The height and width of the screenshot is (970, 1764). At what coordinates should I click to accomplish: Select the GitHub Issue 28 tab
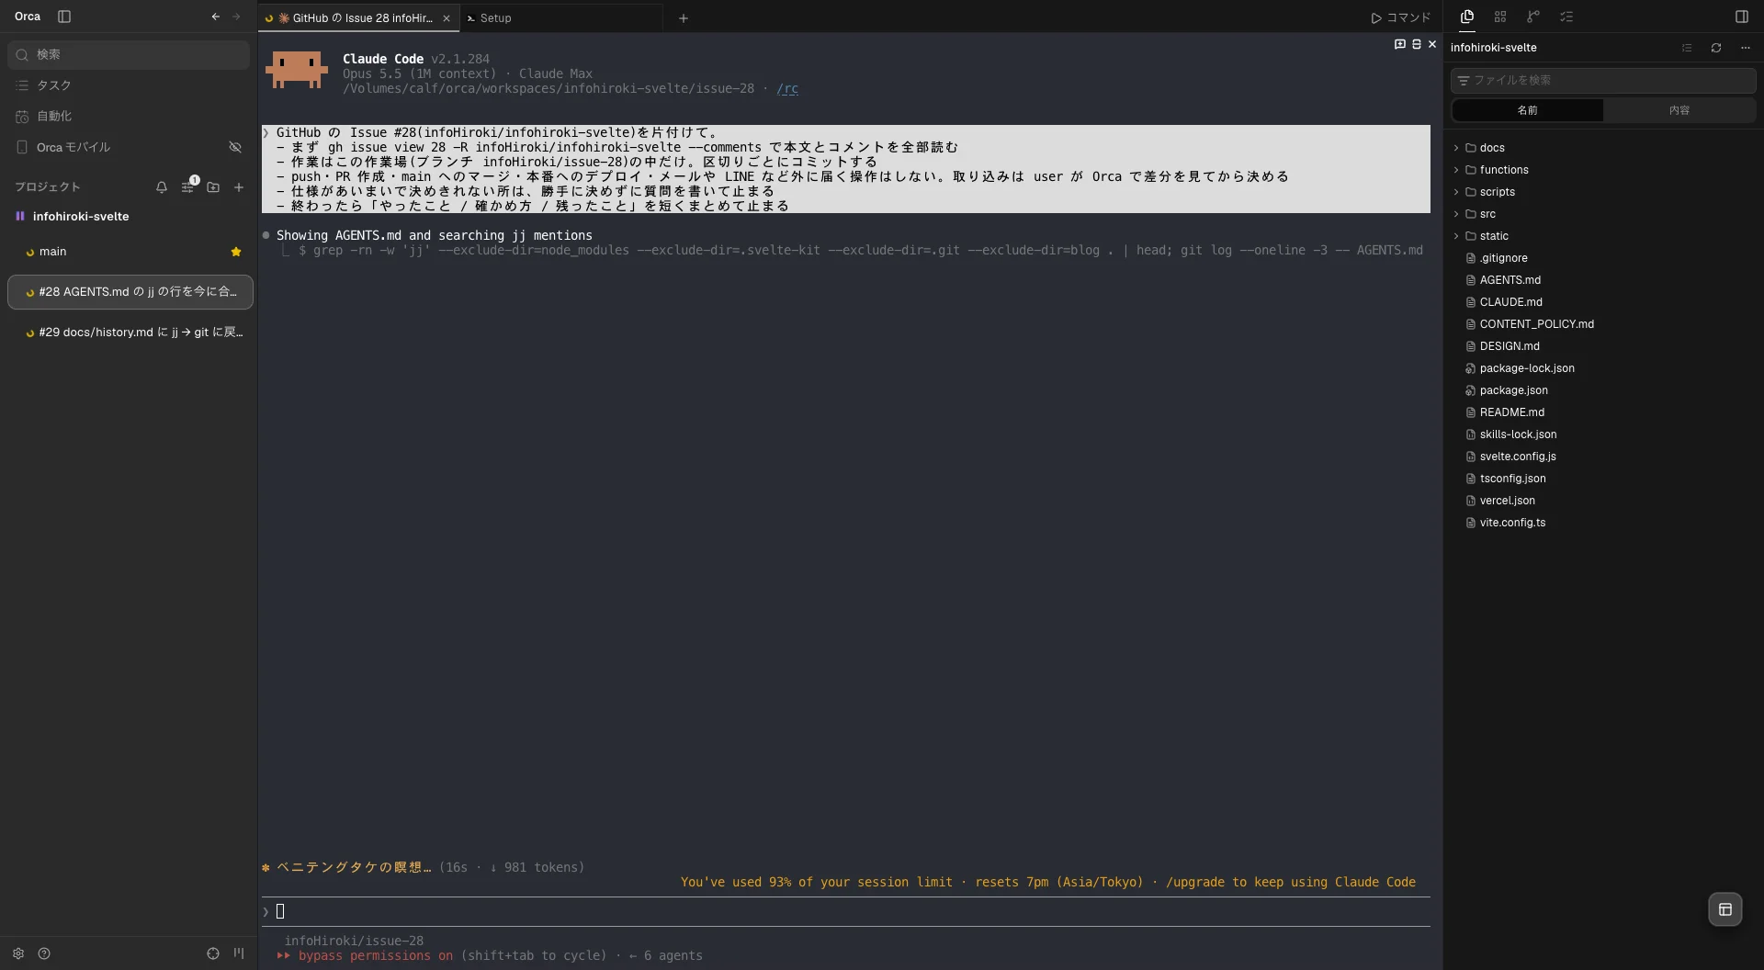click(358, 18)
